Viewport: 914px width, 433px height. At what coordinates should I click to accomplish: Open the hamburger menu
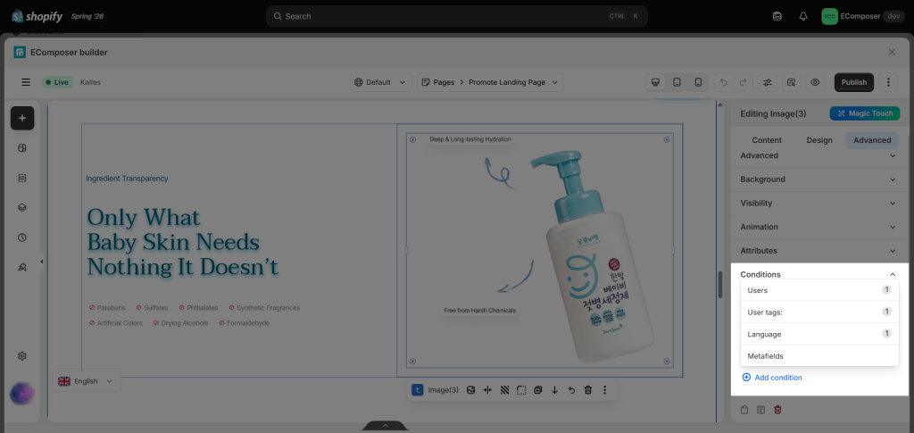click(x=26, y=82)
